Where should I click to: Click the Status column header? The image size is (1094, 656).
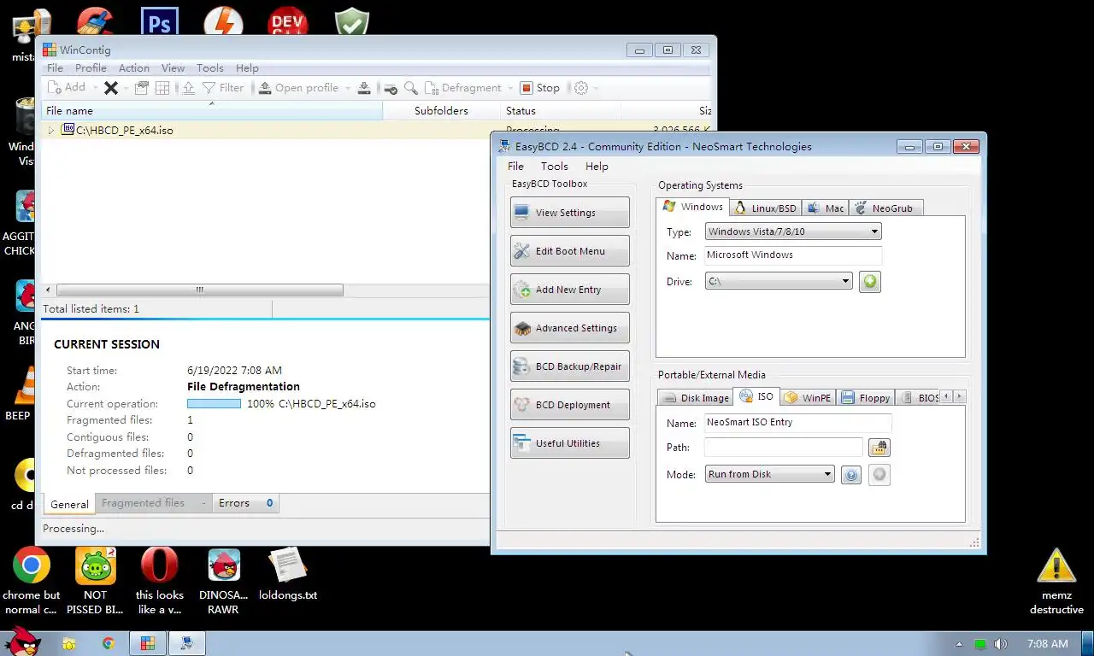(x=561, y=110)
